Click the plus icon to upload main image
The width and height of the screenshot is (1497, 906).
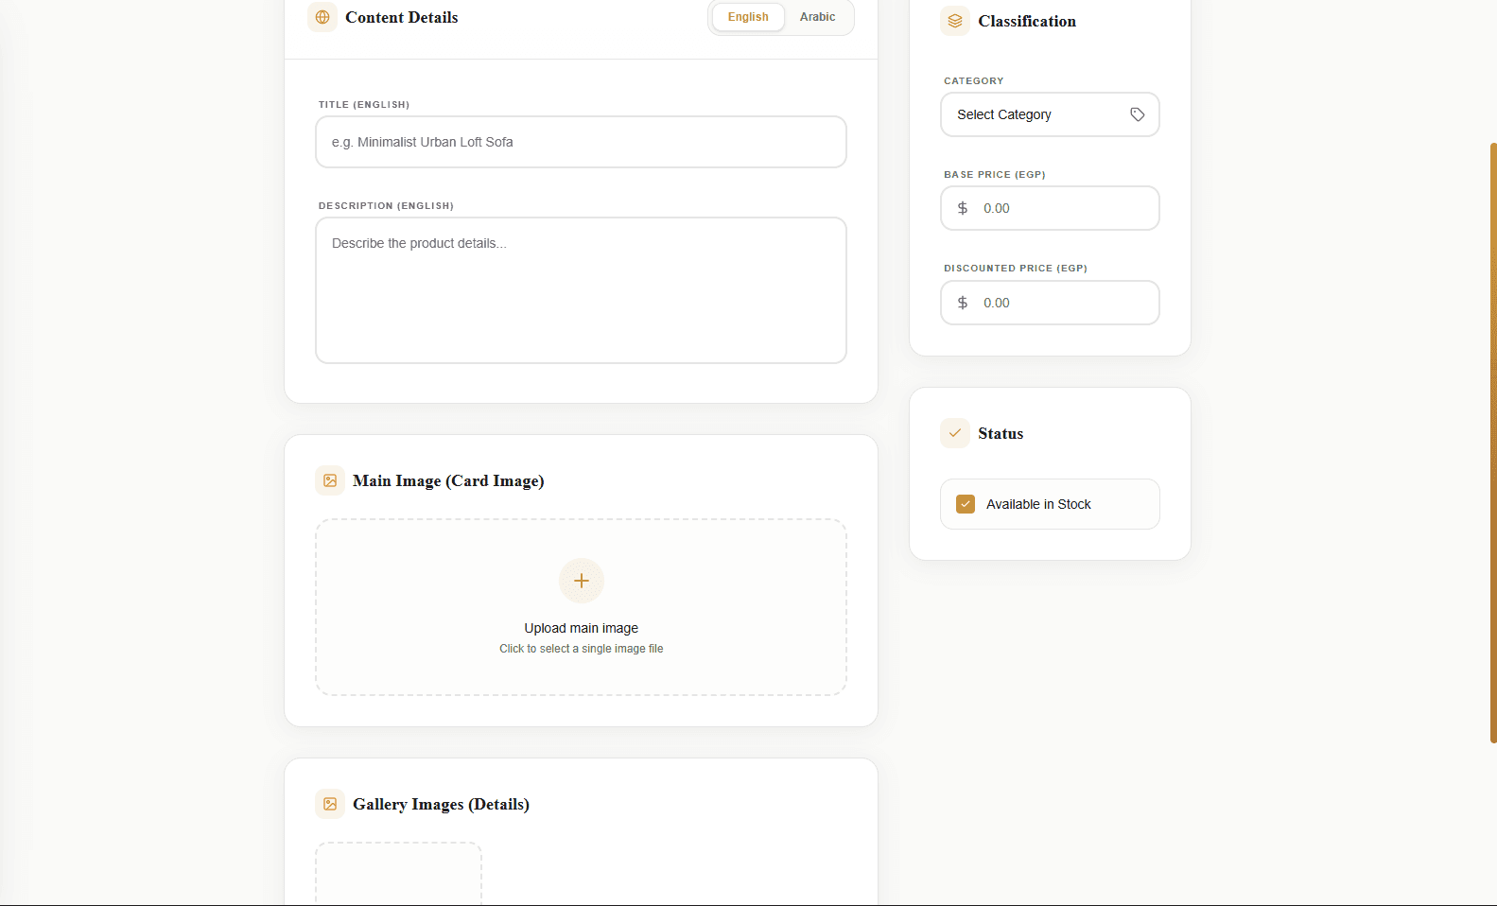pos(582,581)
